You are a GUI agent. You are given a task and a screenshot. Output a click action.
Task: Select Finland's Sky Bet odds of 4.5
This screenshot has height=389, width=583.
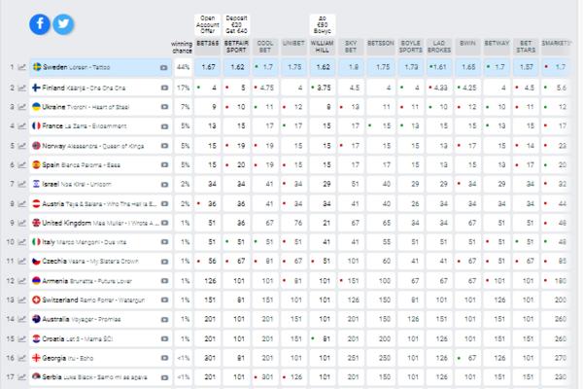[351, 88]
